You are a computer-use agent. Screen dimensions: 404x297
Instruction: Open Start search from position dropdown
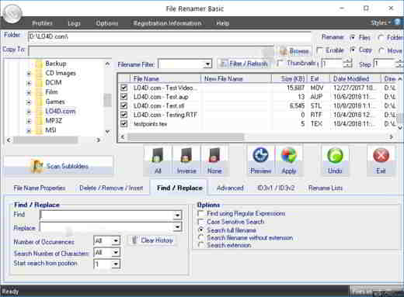[116, 264]
